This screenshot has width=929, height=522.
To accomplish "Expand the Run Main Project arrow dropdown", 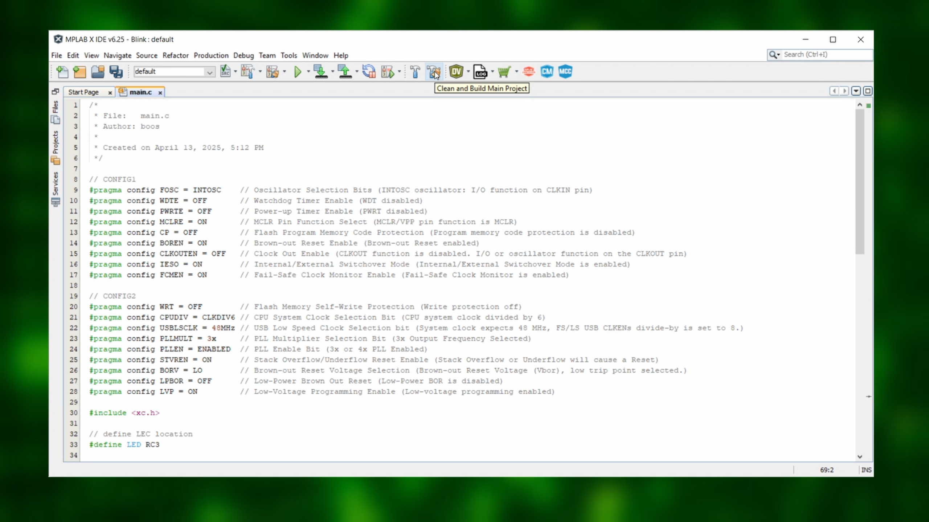I will pyautogui.click(x=308, y=72).
